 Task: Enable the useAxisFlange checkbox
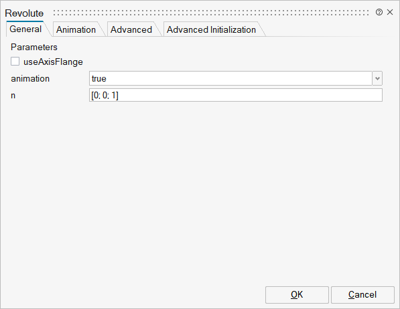pos(15,62)
